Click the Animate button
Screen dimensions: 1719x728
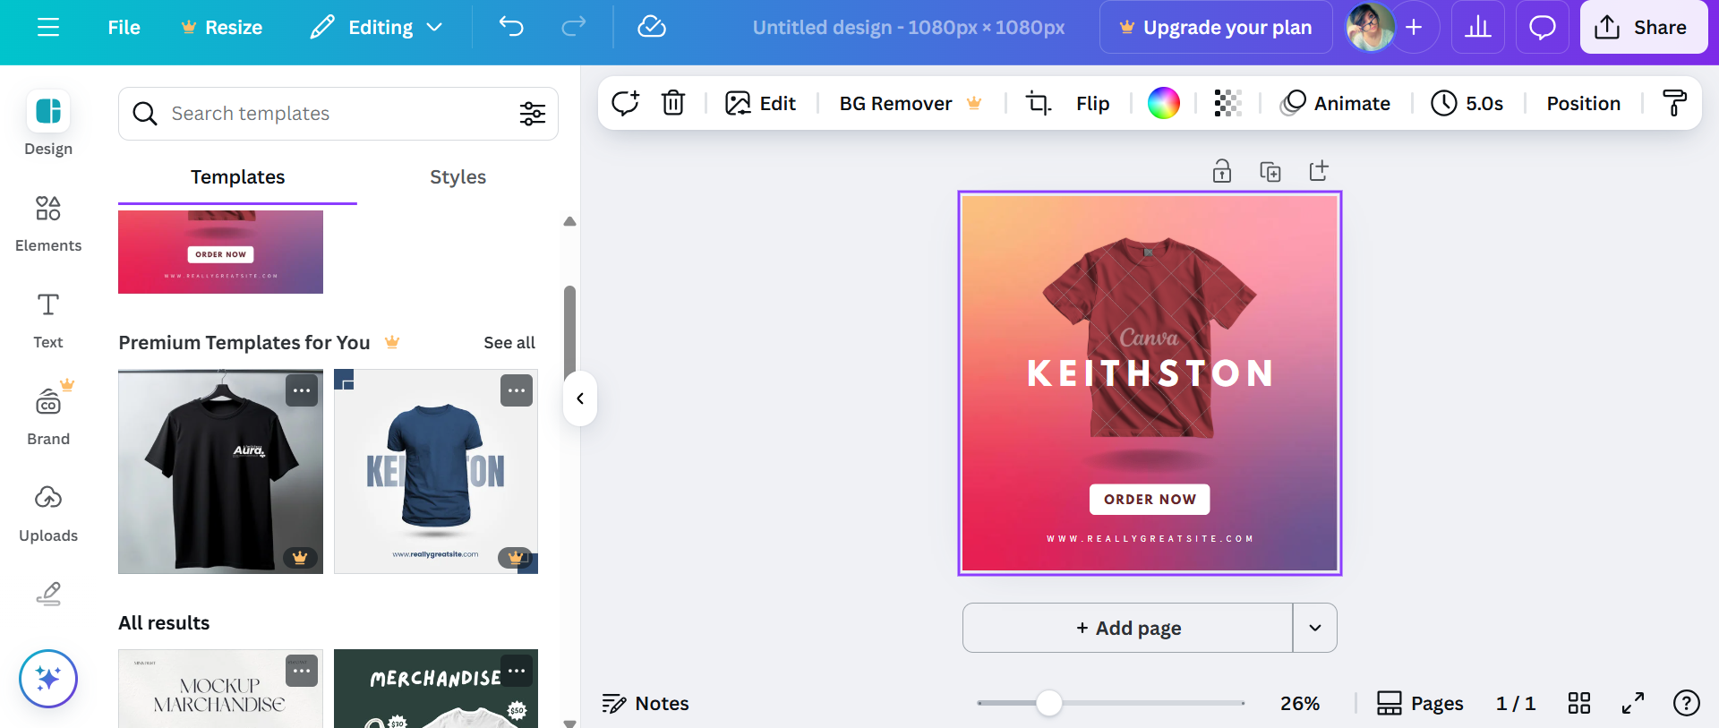pos(1336,103)
